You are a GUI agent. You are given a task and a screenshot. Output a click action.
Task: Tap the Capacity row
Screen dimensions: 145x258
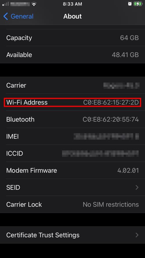tap(72, 38)
